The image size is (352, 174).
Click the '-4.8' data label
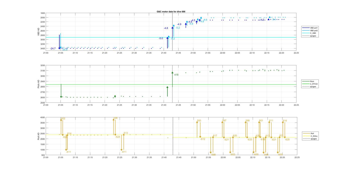[x=166, y=28]
